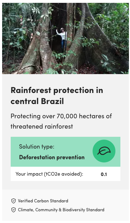
Task: Click the words threatened rainforest in description
Action: (x=42, y=126)
